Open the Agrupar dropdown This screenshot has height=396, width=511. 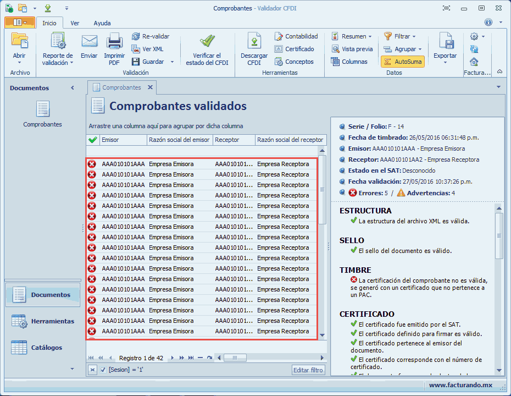tap(402, 49)
